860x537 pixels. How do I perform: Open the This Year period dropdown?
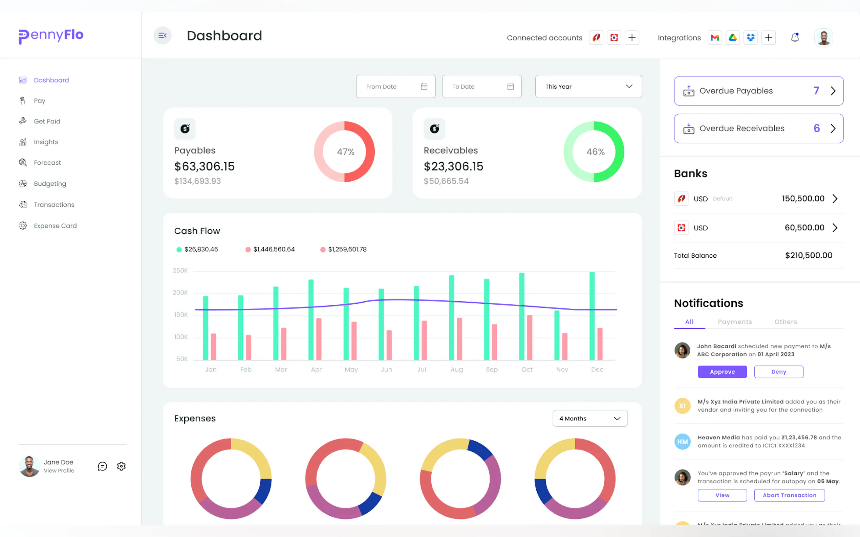pyautogui.click(x=588, y=86)
